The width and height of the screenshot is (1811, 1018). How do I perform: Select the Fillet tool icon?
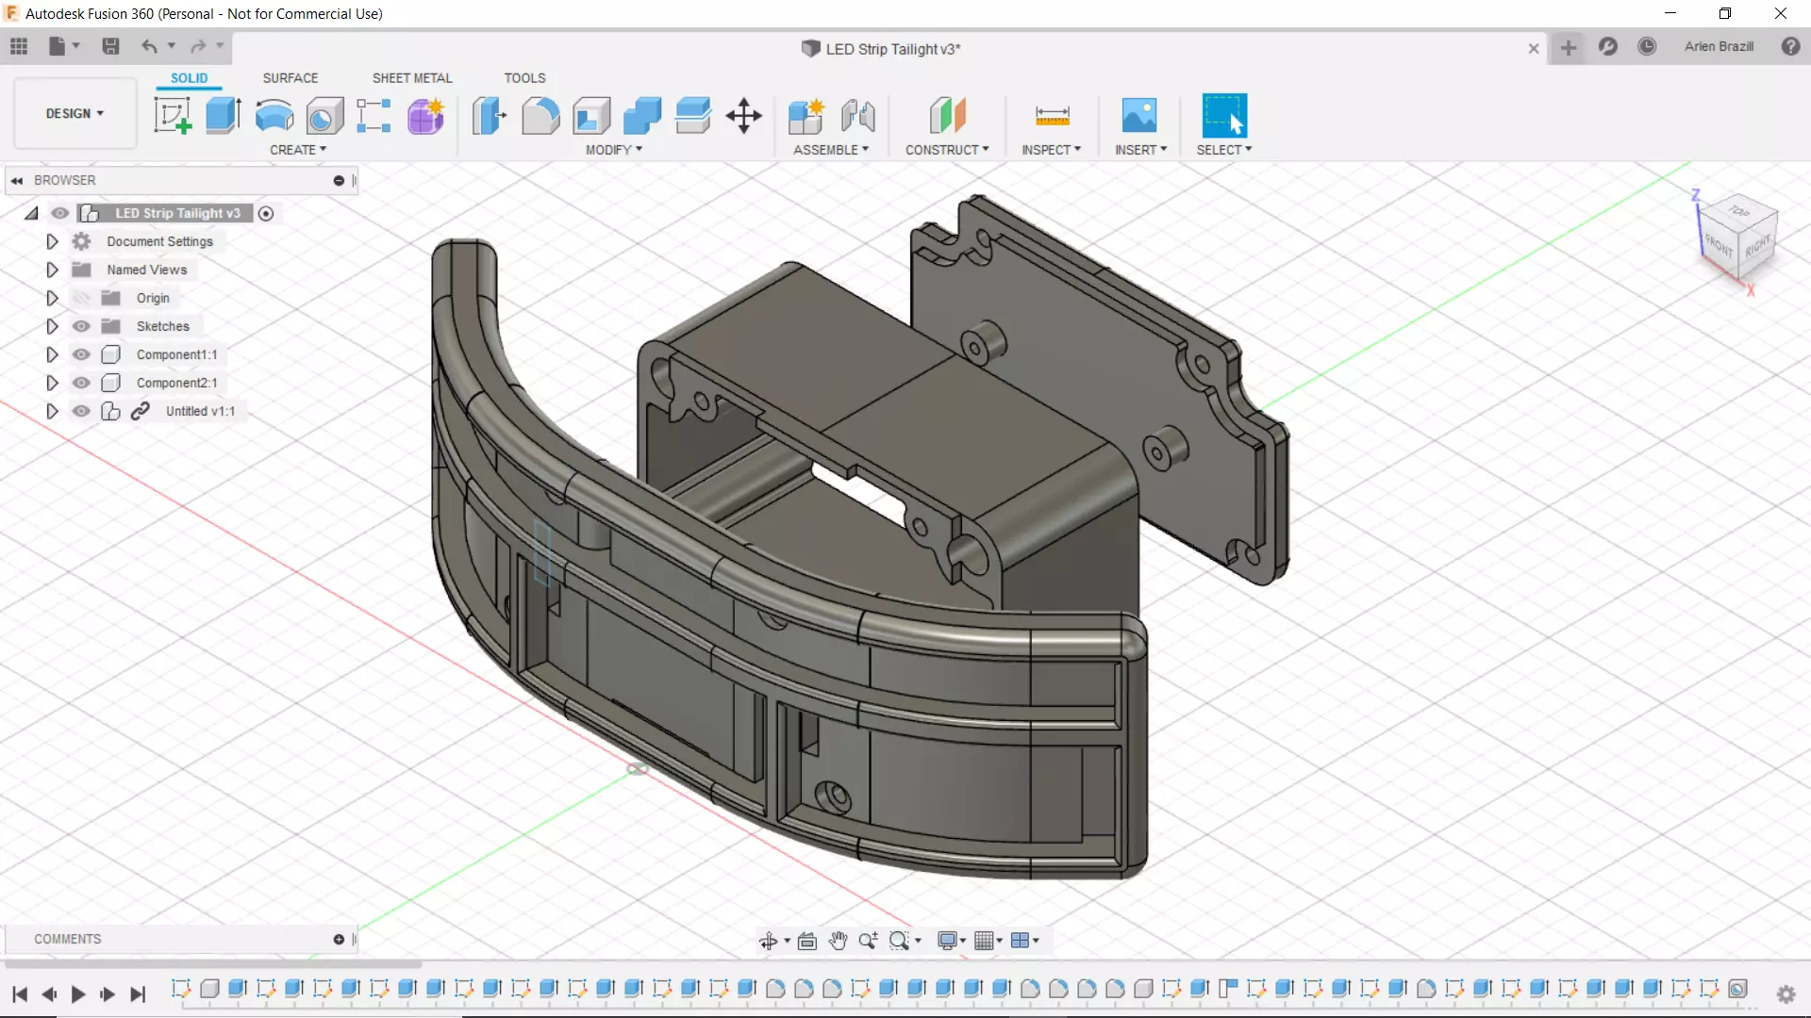540,116
